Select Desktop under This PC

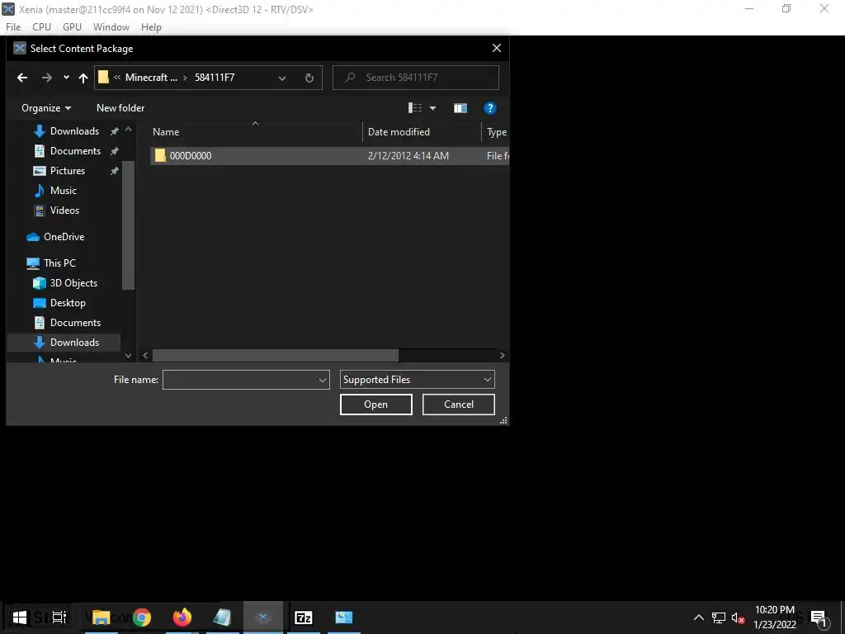68,304
